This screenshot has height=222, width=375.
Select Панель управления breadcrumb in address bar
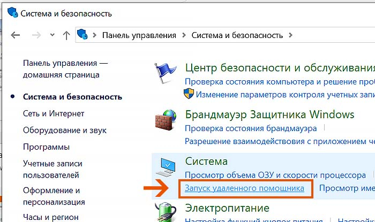coord(139,35)
